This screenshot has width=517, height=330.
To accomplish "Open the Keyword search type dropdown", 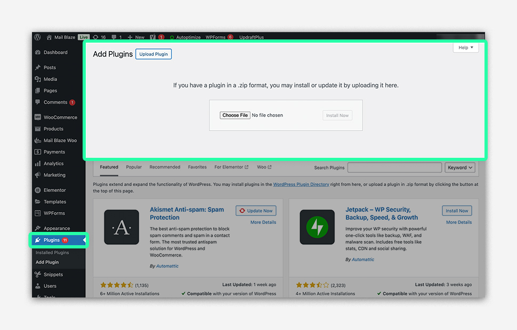I will [x=460, y=167].
